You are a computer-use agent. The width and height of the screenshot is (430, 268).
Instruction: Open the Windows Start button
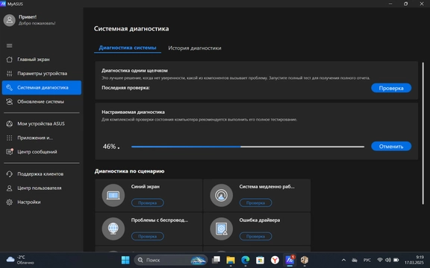(x=125, y=260)
